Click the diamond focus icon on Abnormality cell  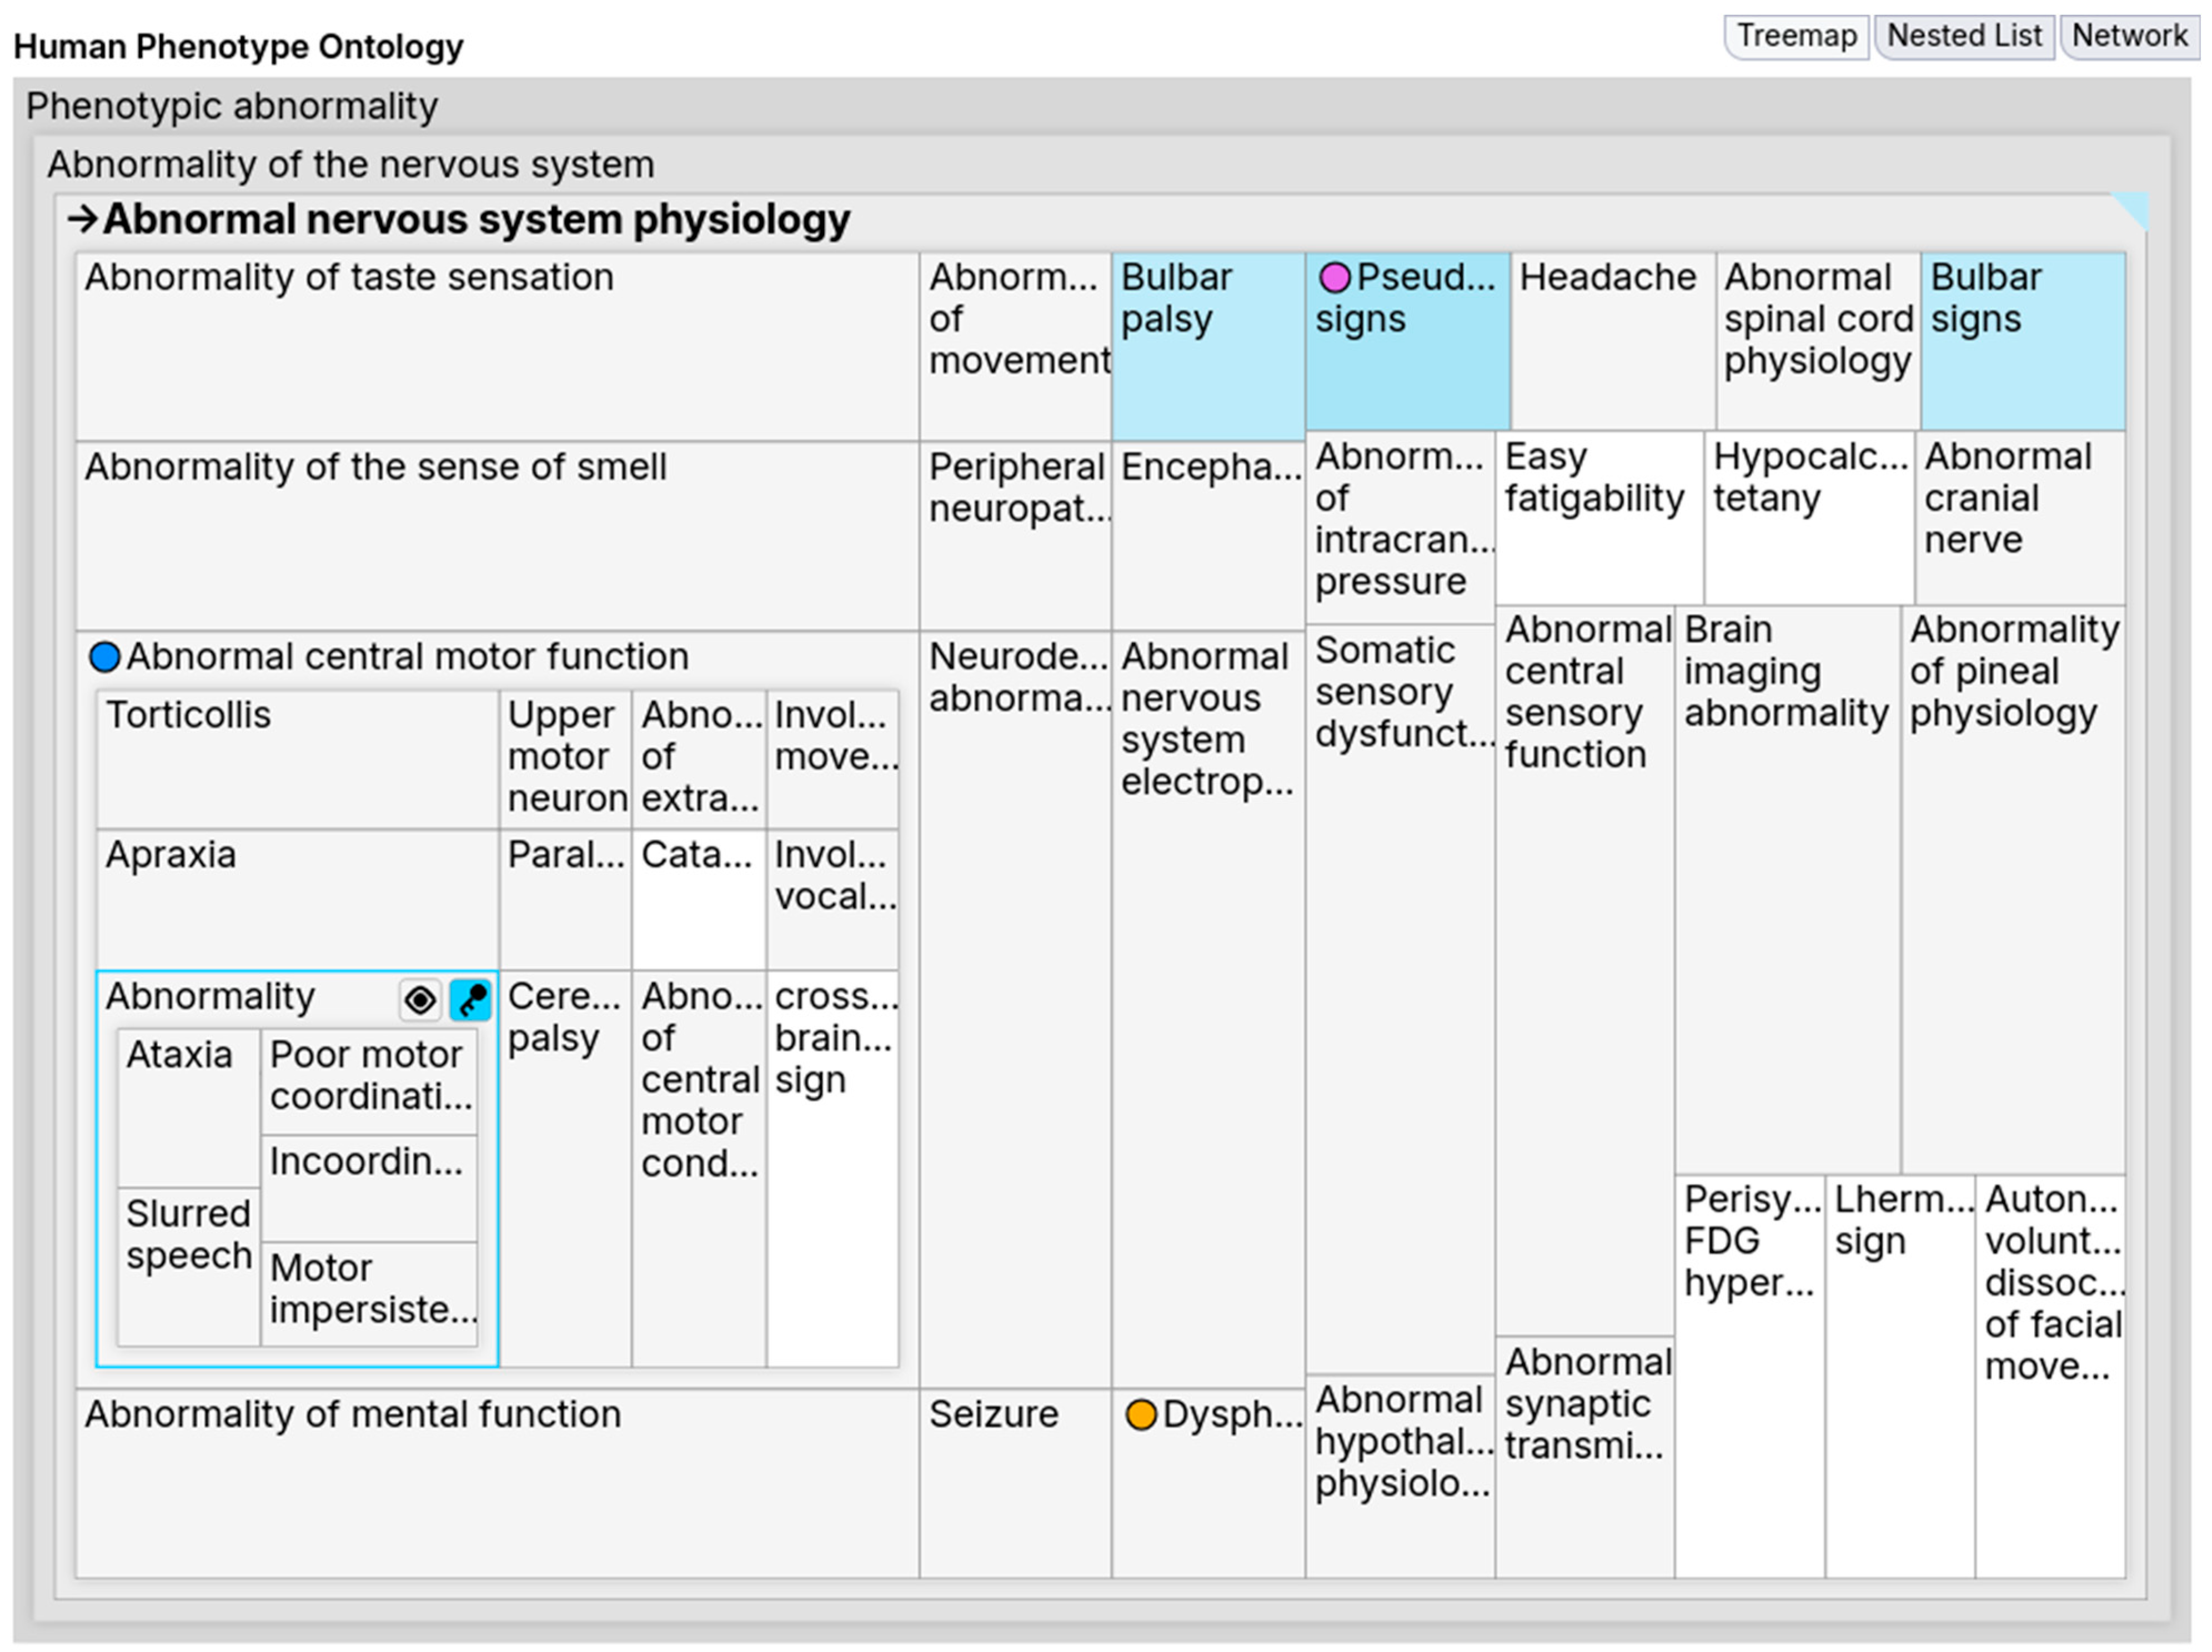[420, 999]
